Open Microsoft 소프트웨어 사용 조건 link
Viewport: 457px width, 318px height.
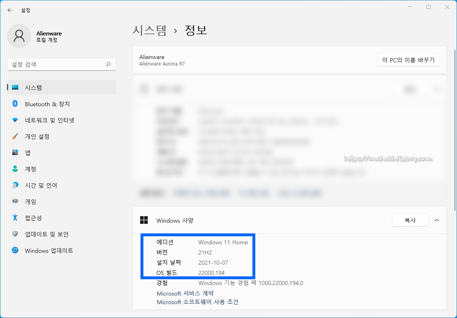pos(198,302)
